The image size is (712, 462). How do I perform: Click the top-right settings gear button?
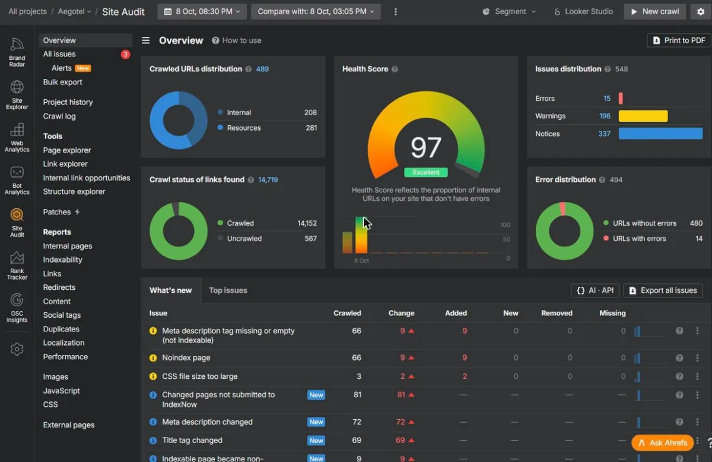click(x=701, y=11)
